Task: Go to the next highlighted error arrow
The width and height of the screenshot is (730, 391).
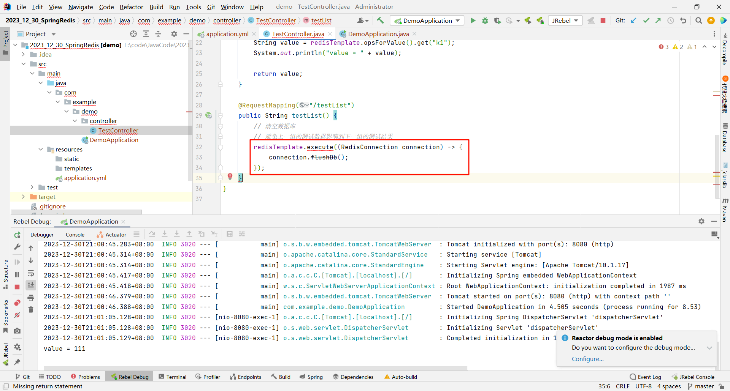Action: 714,47
